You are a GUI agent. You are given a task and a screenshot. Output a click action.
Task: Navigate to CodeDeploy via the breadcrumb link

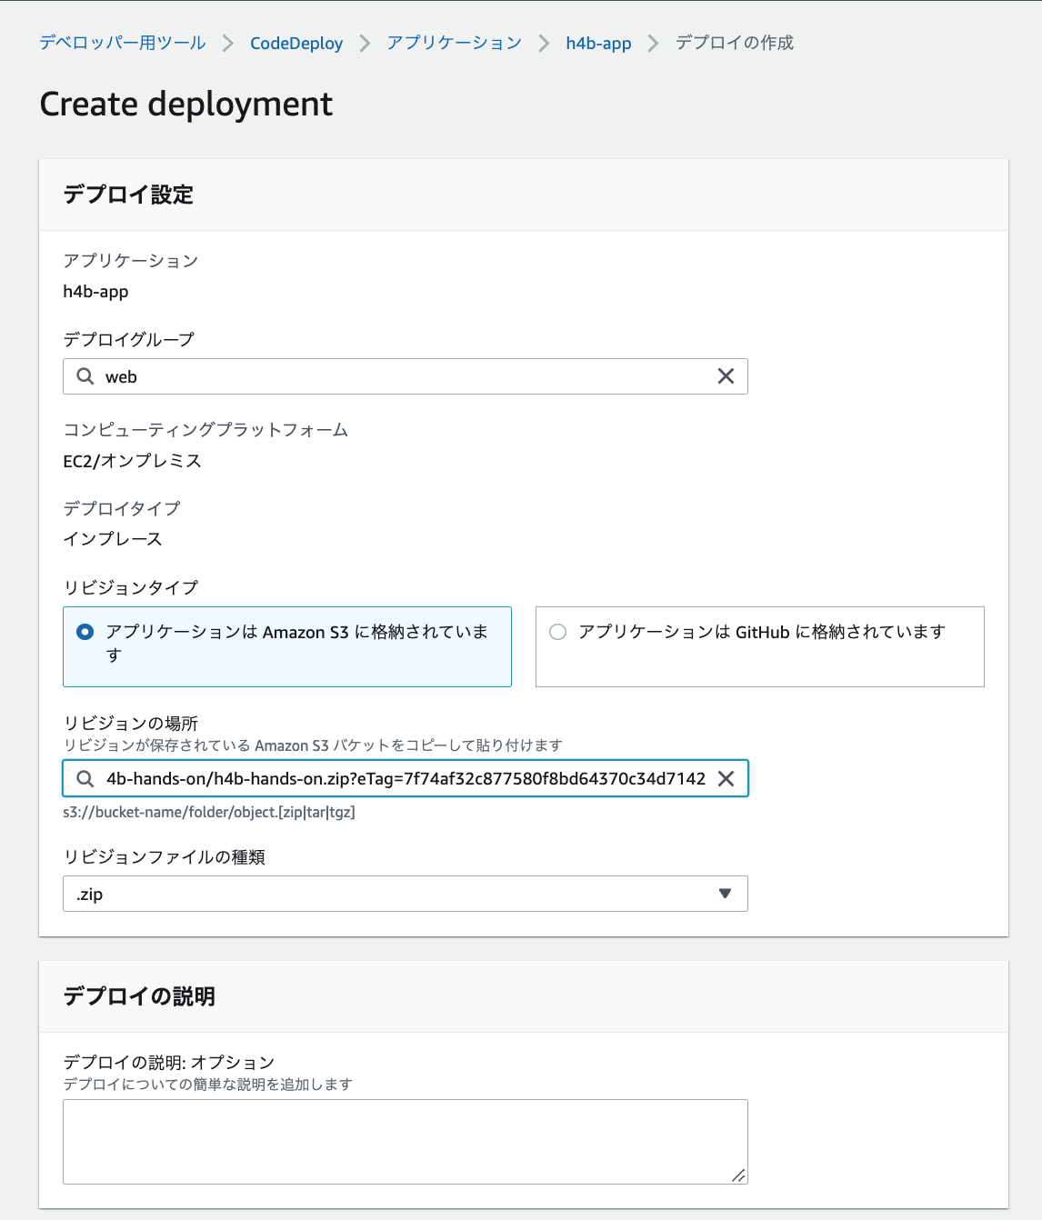click(x=296, y=43)
